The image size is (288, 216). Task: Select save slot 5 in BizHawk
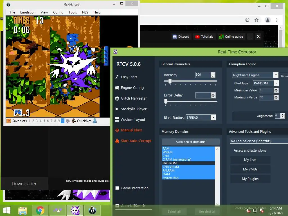click(44, 121)
